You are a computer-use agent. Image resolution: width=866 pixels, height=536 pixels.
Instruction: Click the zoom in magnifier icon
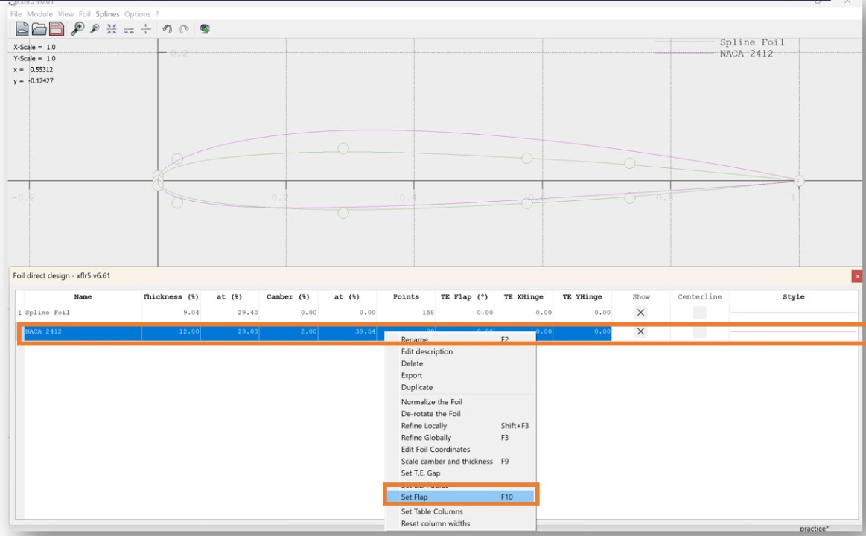(77, 28)
